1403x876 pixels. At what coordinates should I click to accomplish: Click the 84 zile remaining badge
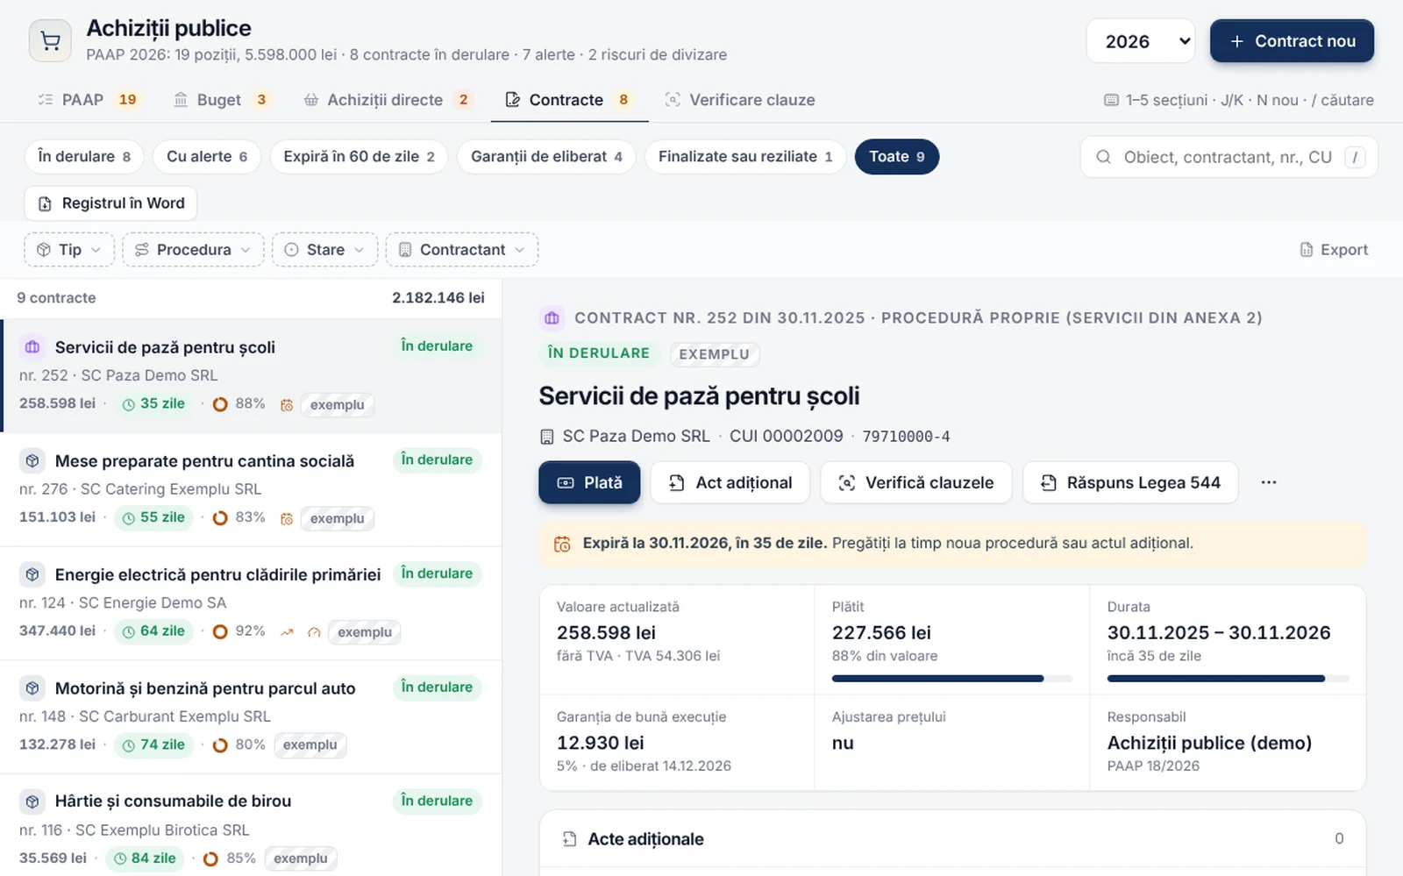(145, 858)
